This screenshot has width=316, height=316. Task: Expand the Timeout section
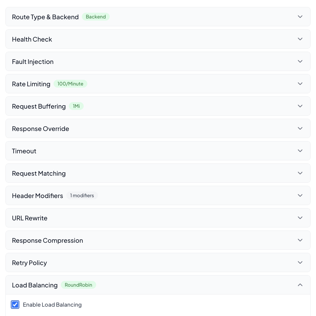[24, 151]
